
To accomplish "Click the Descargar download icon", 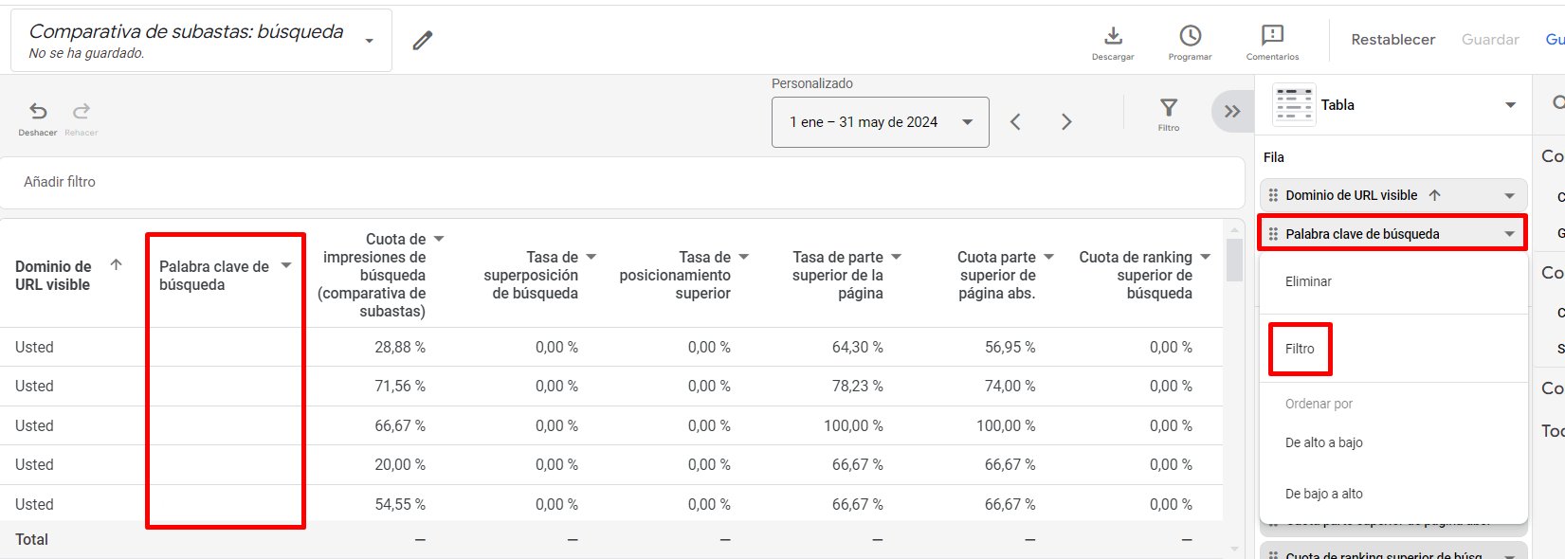I will coord(1113,37).
